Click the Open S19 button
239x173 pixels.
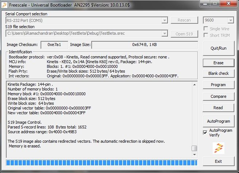pyautogui.click(x=184, y=34)
